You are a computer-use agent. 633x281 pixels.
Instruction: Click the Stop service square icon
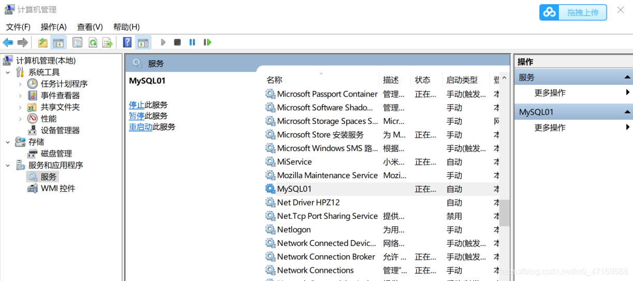[x=178, y=42]
